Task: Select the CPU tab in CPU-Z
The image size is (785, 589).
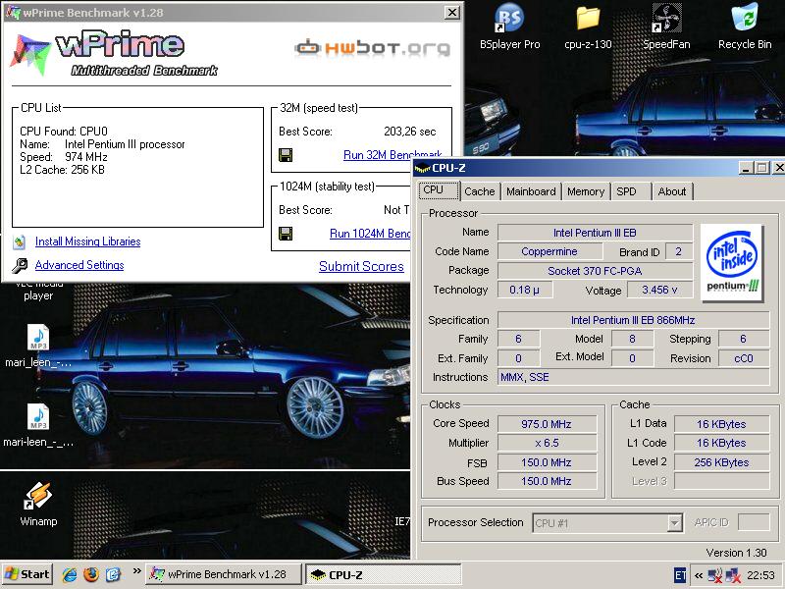Action: click(x=439, y=190)
